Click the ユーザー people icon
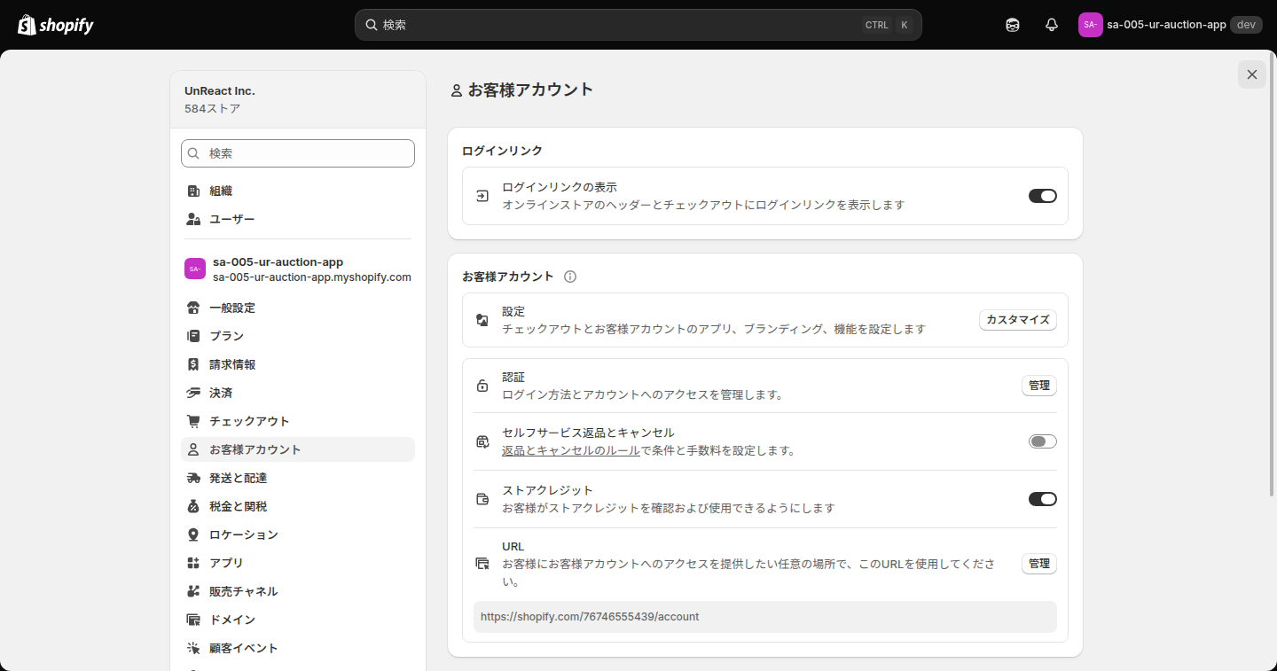Screen dimensions: 1277x671 (x=193, y=219)
